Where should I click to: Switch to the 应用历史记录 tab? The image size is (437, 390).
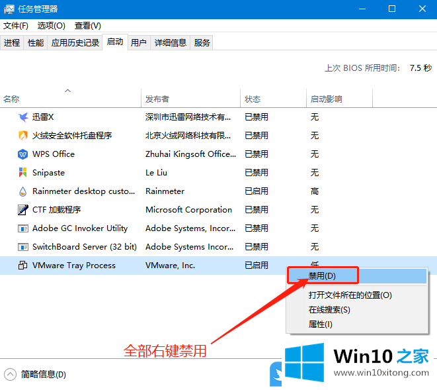(x=75, y=43)
